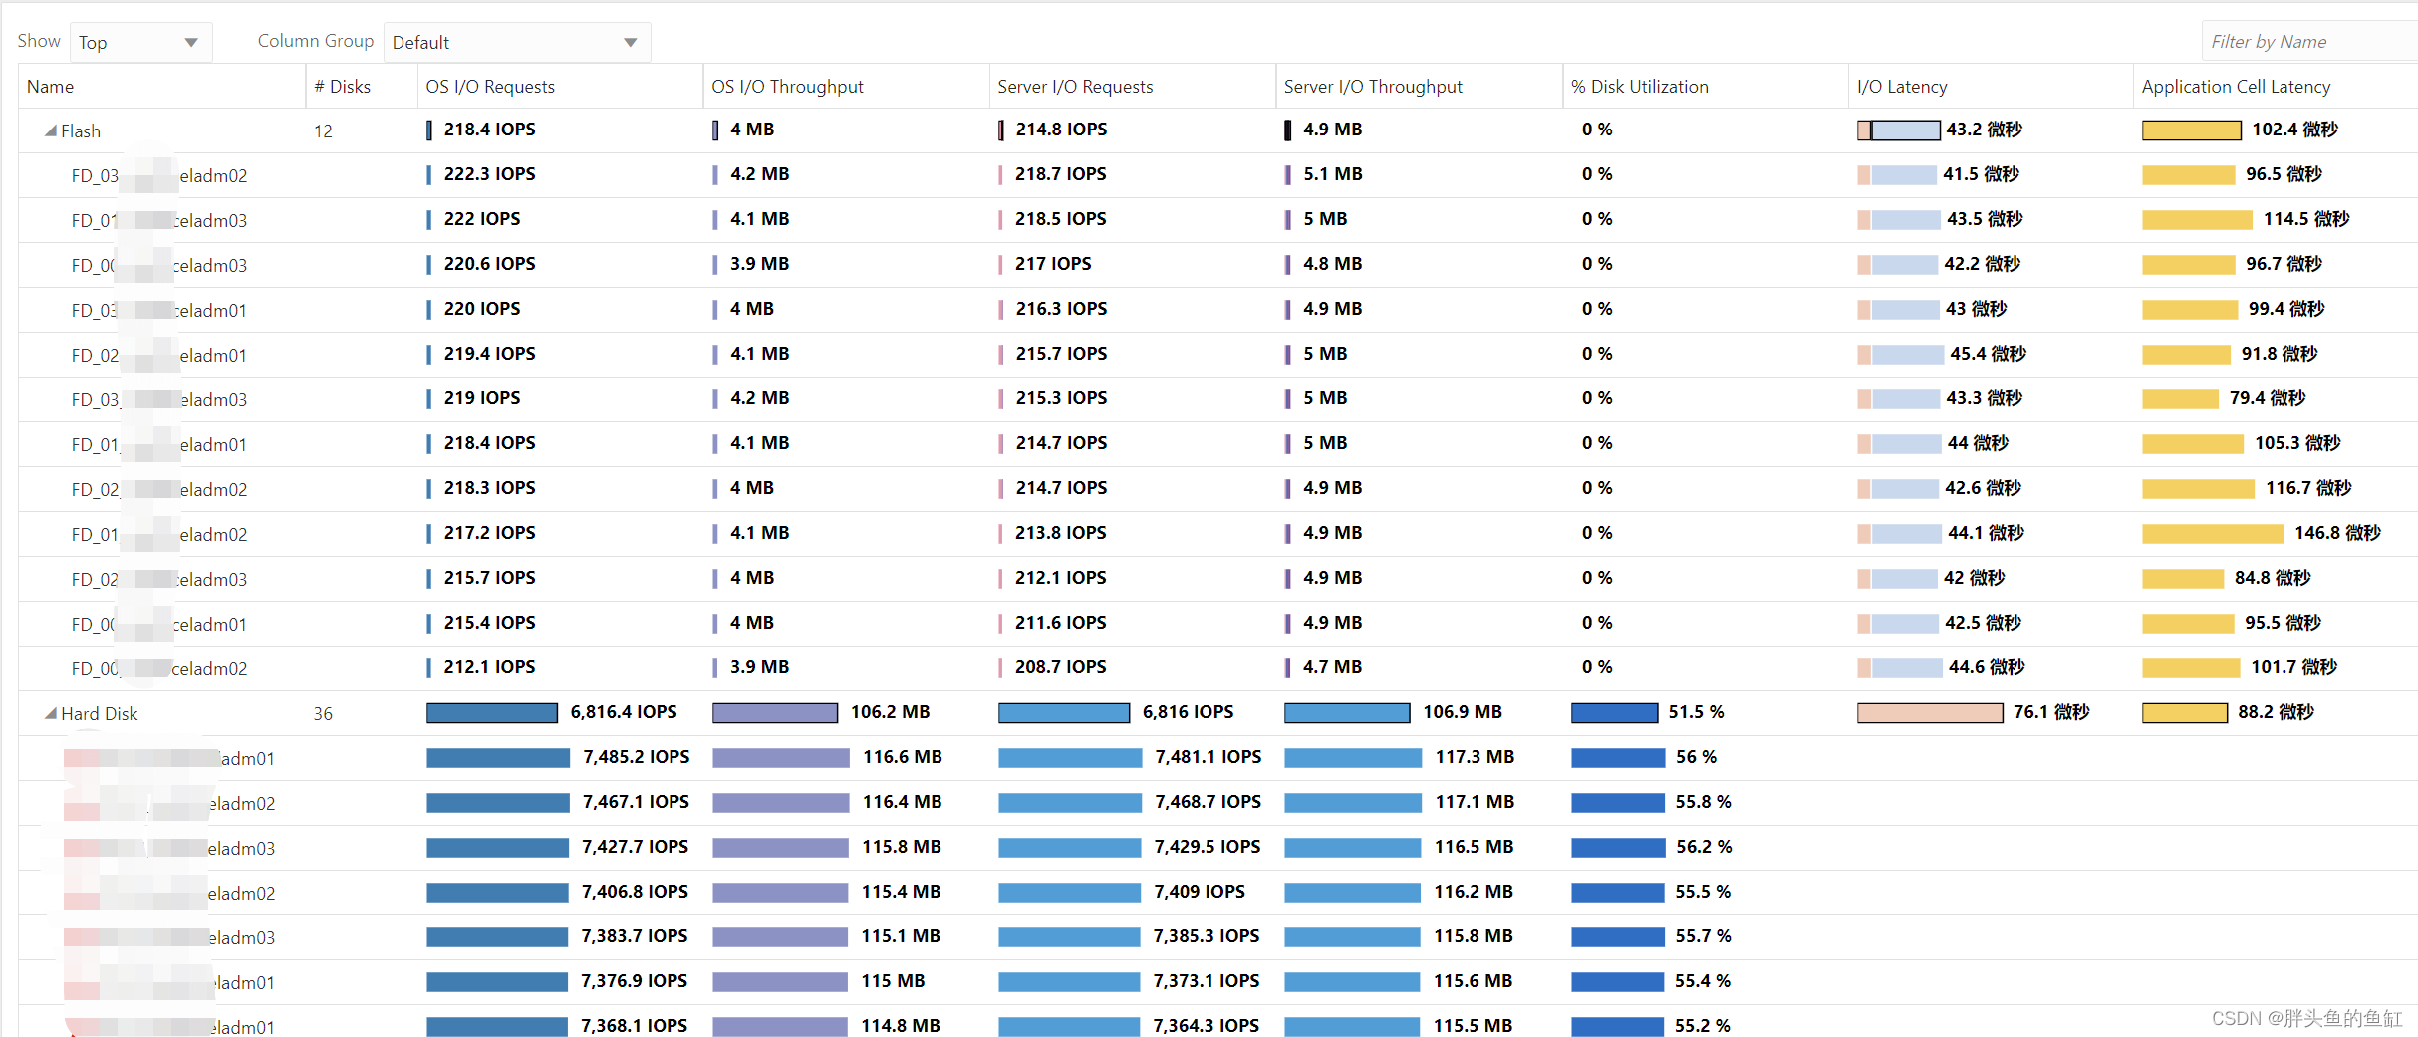2418x1037 pixels.
Task: Collapse the Hard Disk group row
Action: (50, 713)
